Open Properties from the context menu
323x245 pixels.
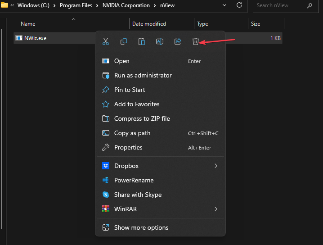160,147
